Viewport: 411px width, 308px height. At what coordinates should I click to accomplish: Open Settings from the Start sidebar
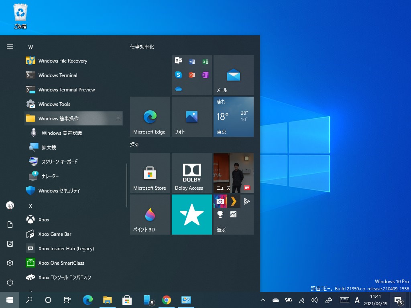[10, 263]
